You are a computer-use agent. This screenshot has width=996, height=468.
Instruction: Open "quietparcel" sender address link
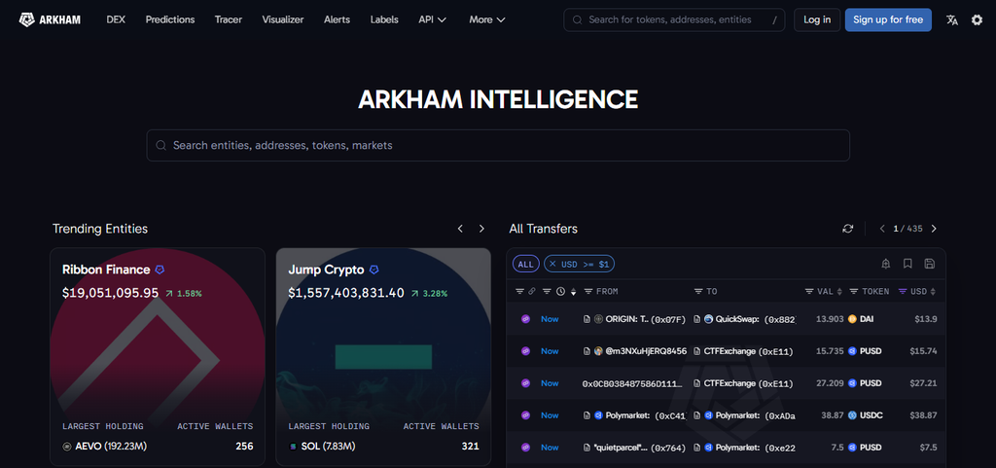tap(640, 448)
